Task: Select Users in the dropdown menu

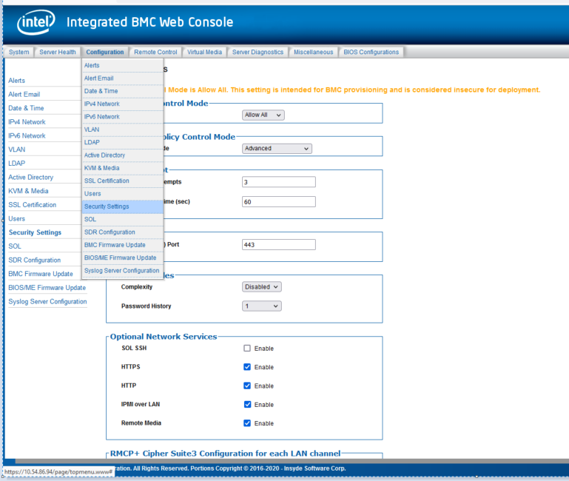Action: pos(123,194)
